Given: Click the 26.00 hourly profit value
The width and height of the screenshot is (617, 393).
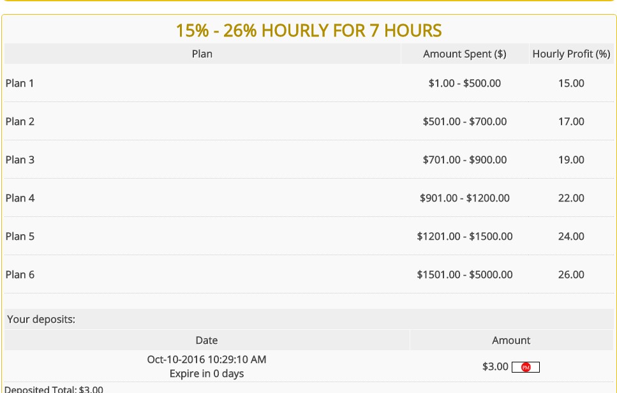Looking at the screenshot, I should 571,274.
